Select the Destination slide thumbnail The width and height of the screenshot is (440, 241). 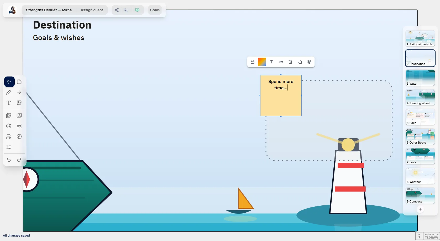420,58
